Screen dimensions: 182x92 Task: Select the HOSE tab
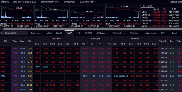(x=70, y=33)
